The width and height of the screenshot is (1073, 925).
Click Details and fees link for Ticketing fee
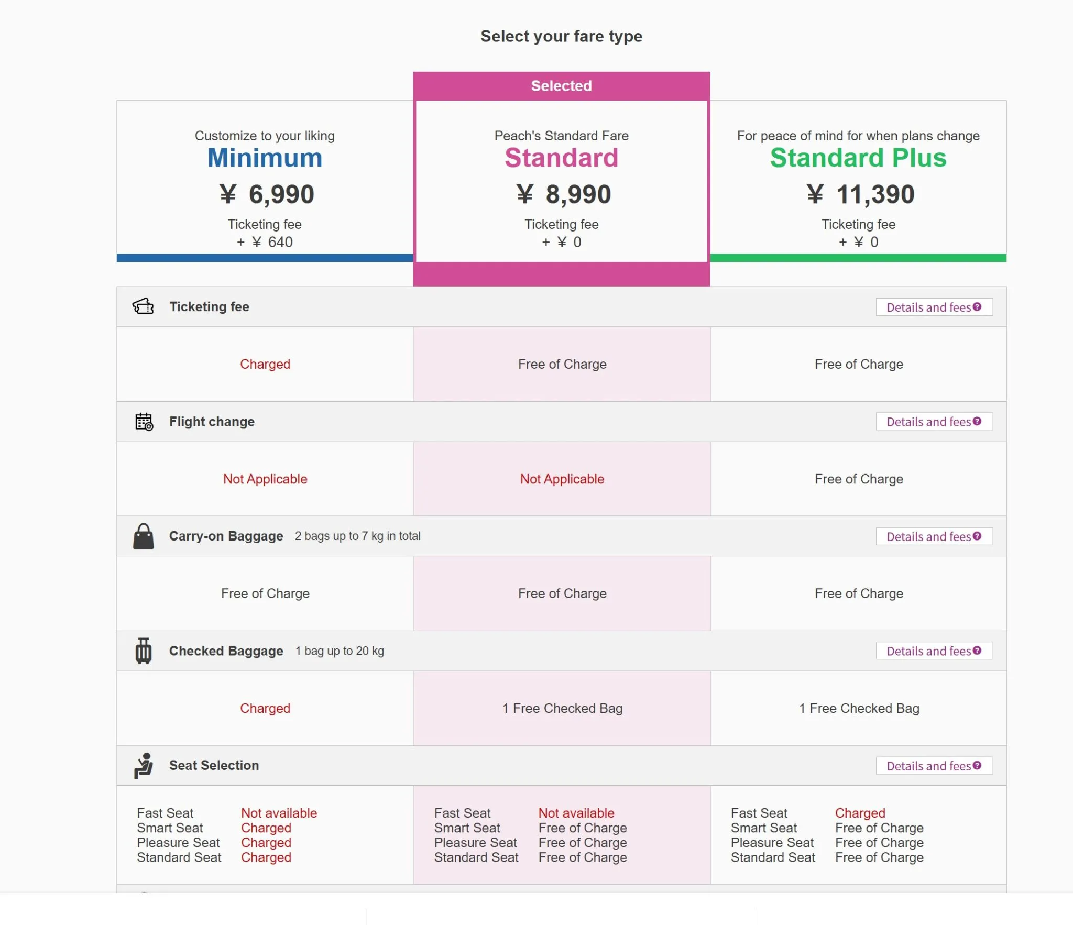(928, 307)
